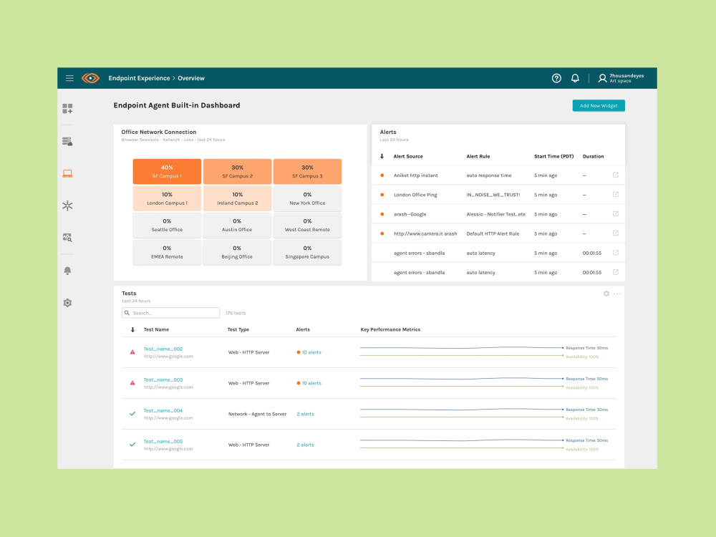
Task: Open settings gear icon in sidebar
Action: tap(67, 303)
